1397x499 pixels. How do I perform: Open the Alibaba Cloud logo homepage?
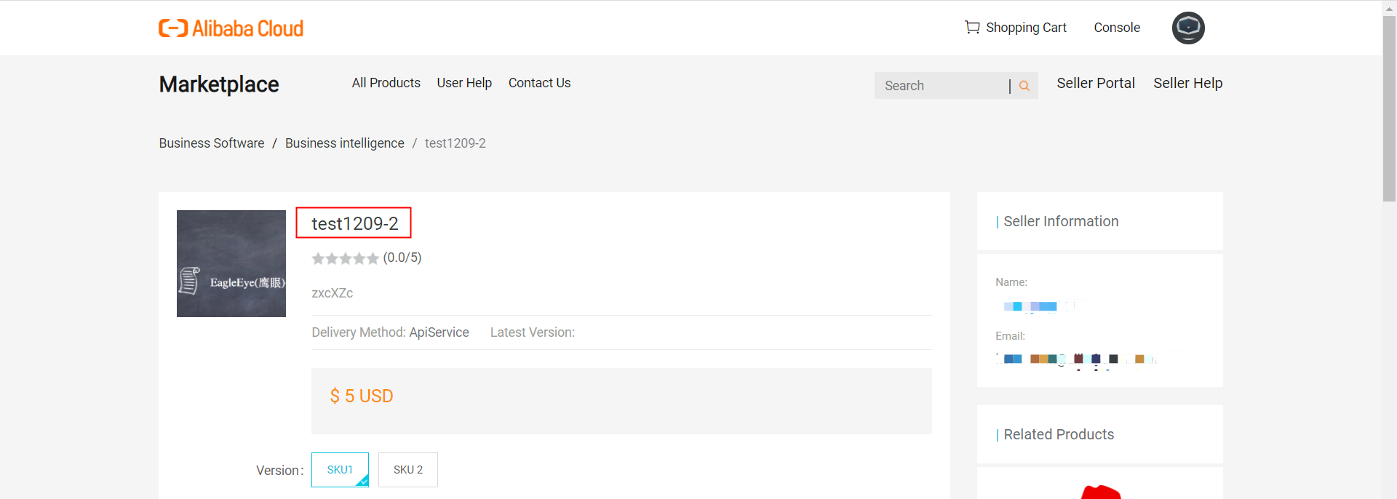pos(231,28)
